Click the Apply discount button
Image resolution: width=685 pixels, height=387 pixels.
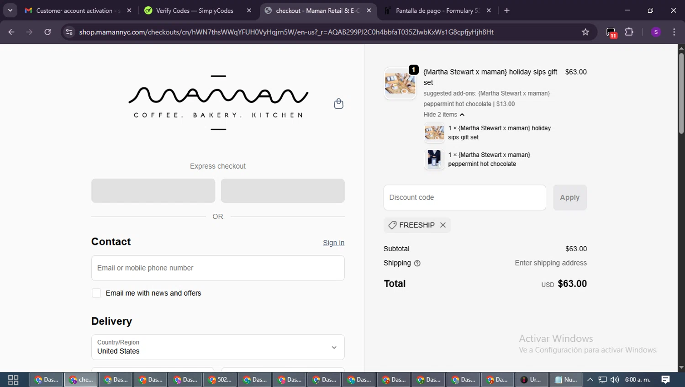click(x=570, y=197)
